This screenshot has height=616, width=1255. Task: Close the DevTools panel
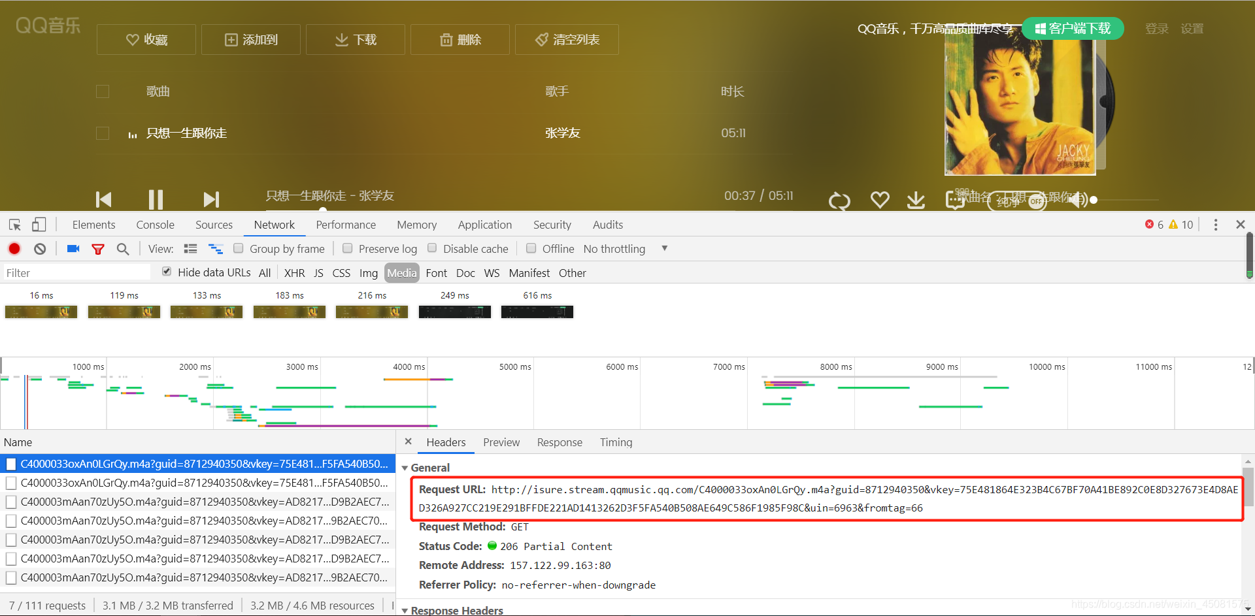click(1241, 225)
